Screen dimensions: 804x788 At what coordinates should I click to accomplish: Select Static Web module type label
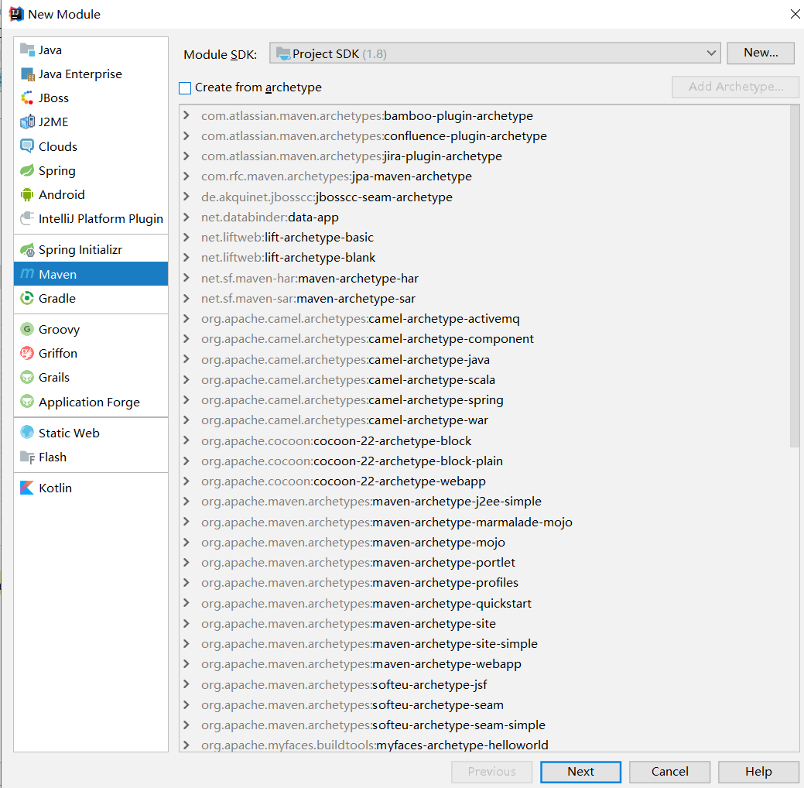point(69,433)
